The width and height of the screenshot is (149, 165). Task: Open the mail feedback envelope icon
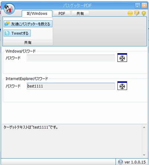coord(137,13)
